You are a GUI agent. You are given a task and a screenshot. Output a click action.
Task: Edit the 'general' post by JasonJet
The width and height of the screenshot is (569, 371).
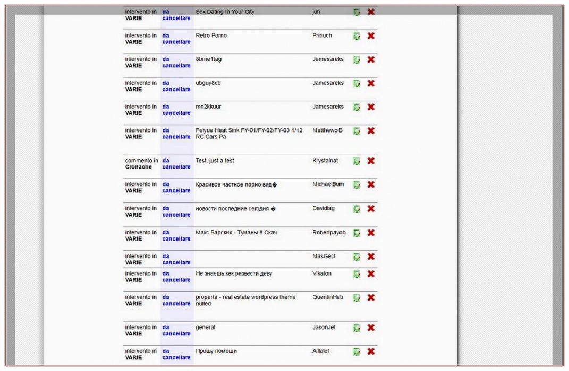point(356,328)
